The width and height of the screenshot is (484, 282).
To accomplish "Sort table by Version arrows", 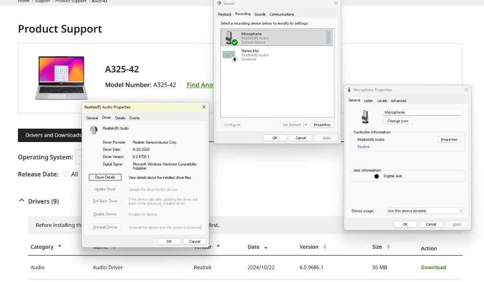I will [325, 247].
